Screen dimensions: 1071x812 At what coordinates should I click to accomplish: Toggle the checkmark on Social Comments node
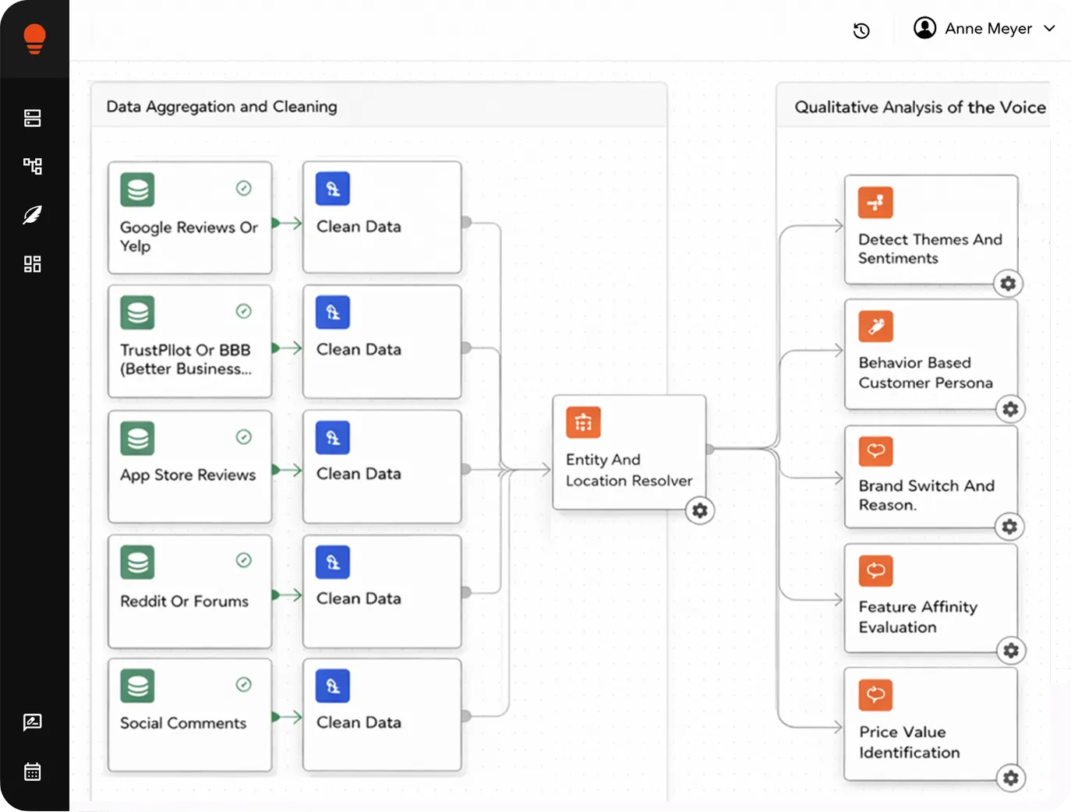(243, 683)
